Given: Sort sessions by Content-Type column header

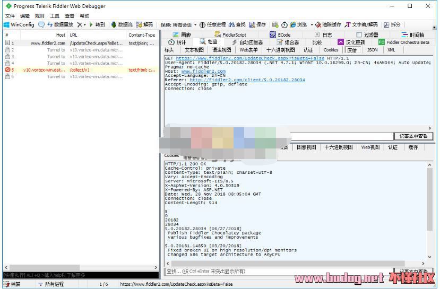Looking at the screenshot, I should coord(142,35).
